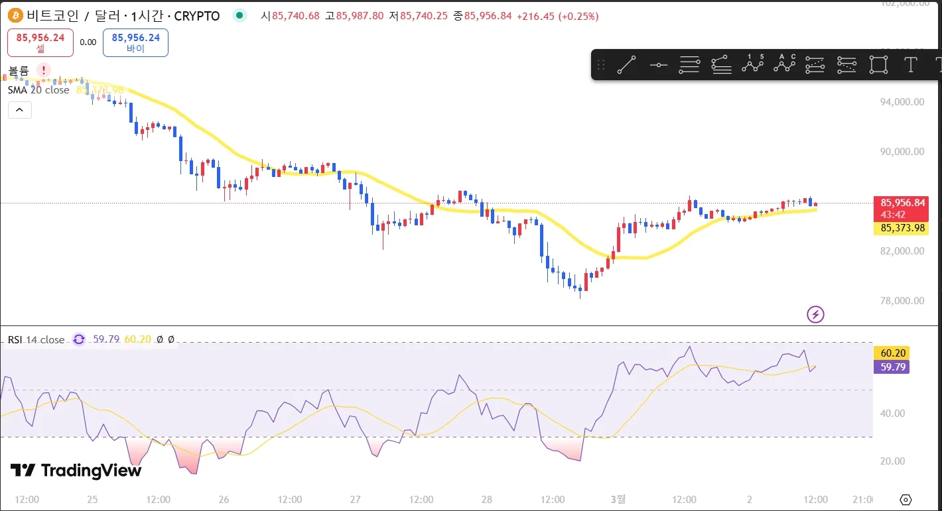Click the Volume indicator error warning icon
Image resolution: width=942 pixels, height=511 pixels.
tap(44, 70)
